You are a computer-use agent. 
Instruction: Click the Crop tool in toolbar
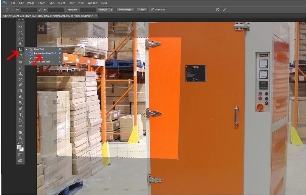coord(20,49)
